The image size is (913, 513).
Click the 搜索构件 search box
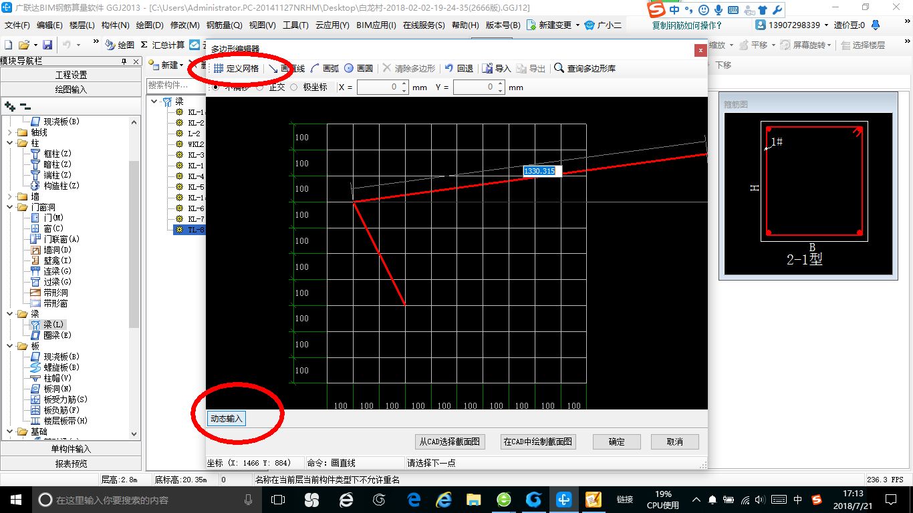[x=176, y=85]
